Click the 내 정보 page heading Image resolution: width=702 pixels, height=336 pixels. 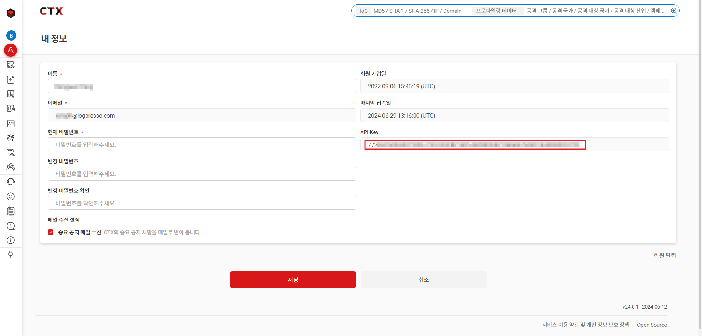click(x=54, y=39)
